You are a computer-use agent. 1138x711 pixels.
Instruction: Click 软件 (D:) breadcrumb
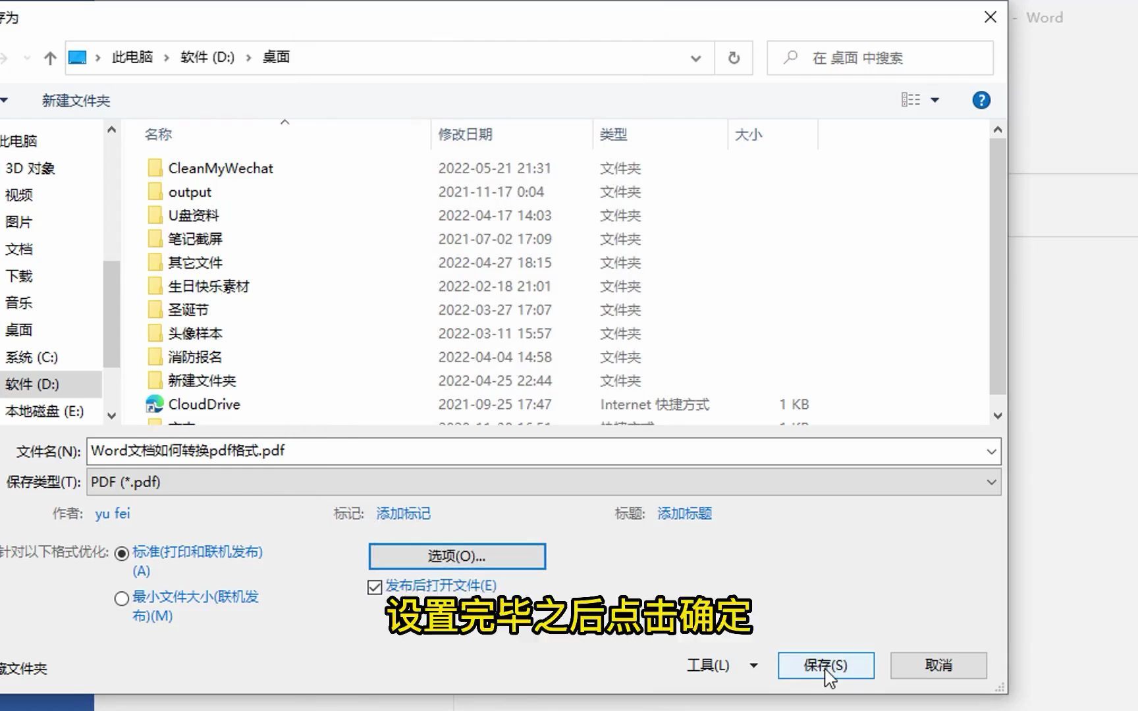pyautogui.click(x=207, y=57)
